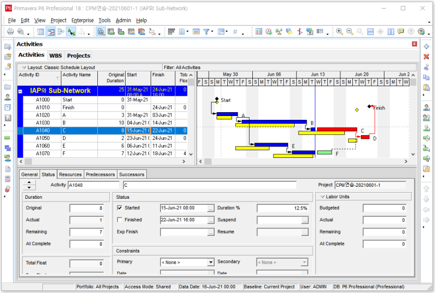Close the Activities window with red X

click(x=414, y=44)
